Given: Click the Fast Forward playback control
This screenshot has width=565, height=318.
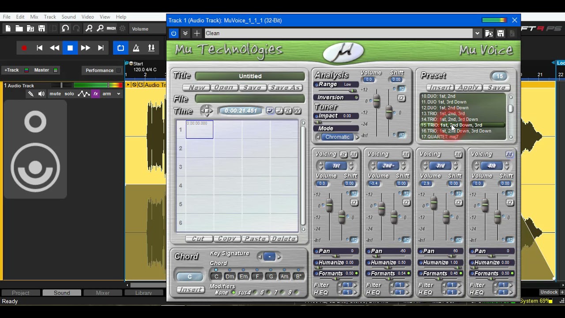Looking at the screenshot, I should tap(85, 48).
